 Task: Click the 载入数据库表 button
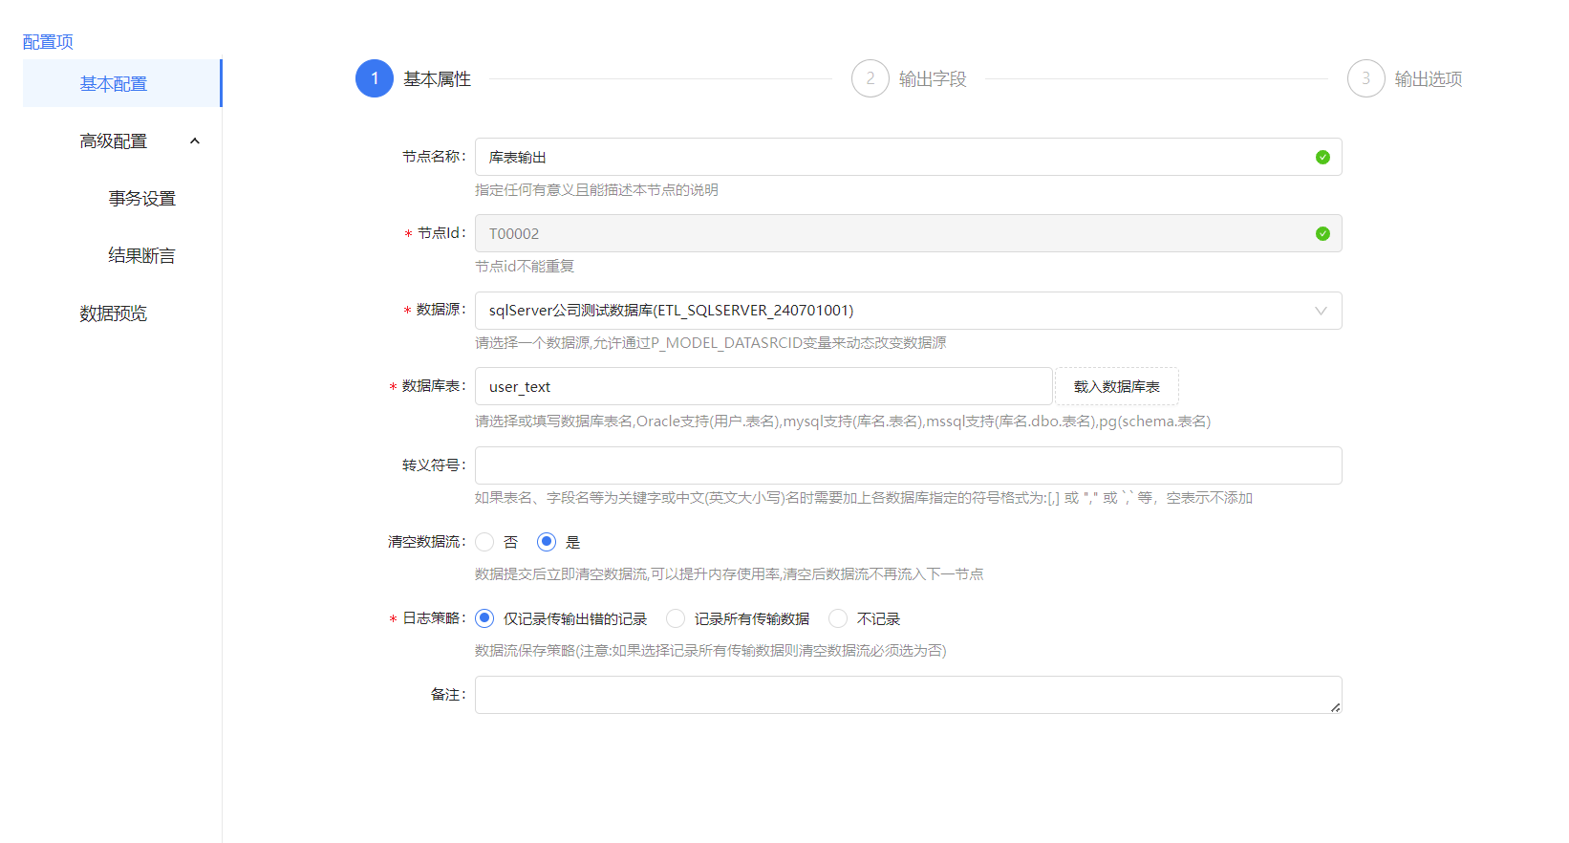(1117, 386)
